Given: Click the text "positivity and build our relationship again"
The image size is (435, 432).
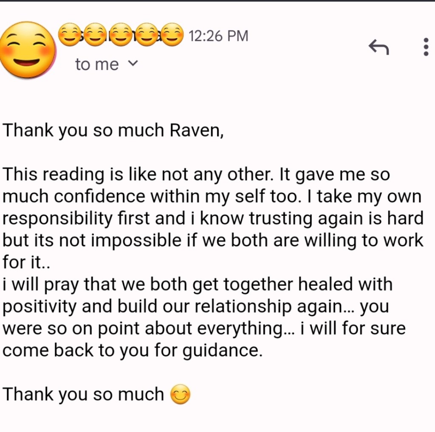Looking at the screenshot, I should (x=170, y=307).
